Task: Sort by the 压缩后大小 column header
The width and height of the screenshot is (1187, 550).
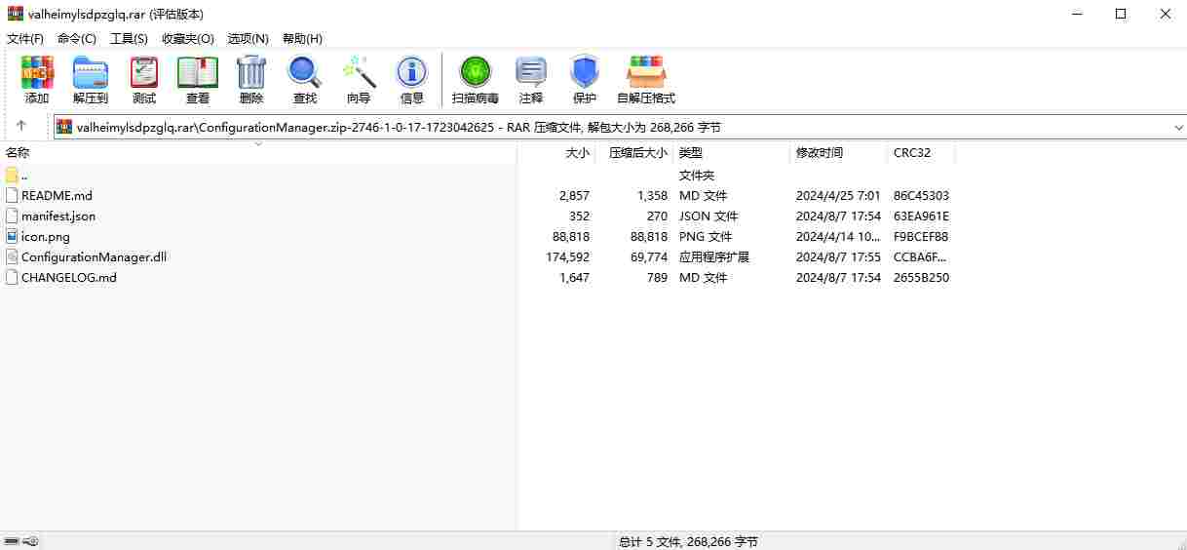Action: pos(633,153)
